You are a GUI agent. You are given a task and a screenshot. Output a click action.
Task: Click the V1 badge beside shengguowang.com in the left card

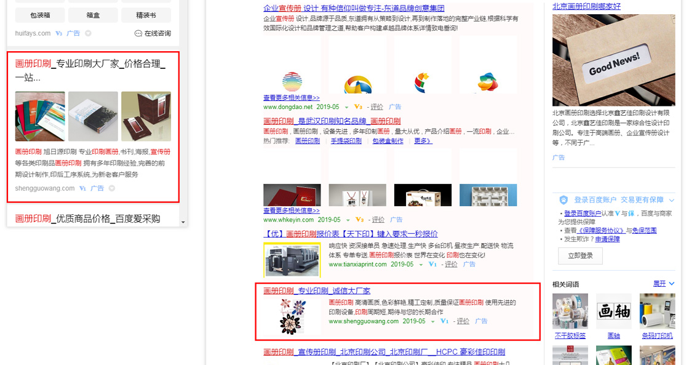[x=82, y=188]
